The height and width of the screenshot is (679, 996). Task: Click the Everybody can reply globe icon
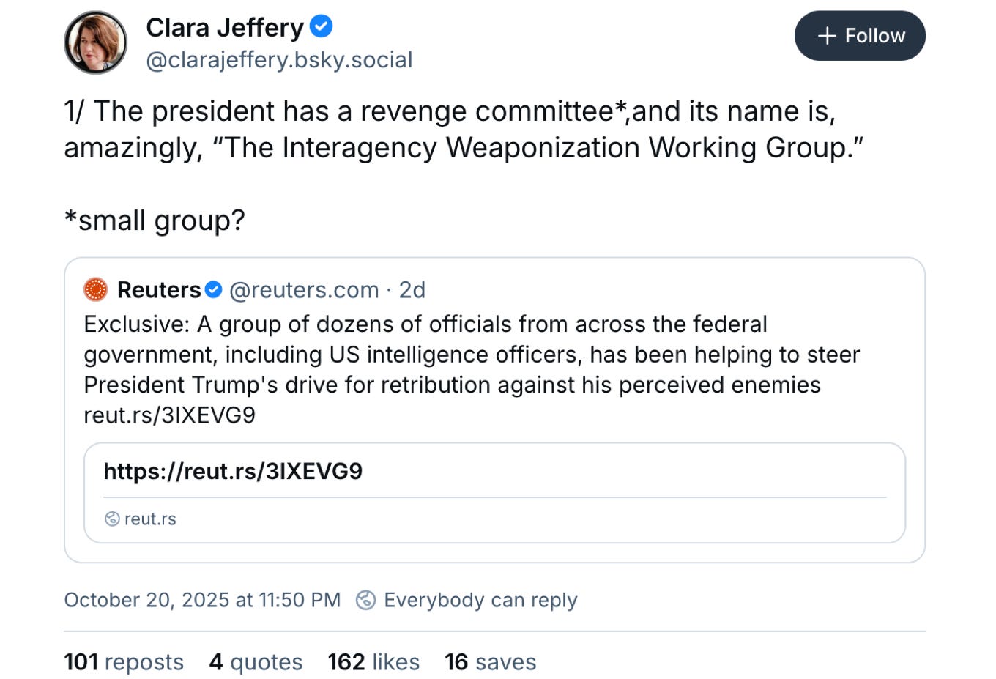[x=365, y=600]
